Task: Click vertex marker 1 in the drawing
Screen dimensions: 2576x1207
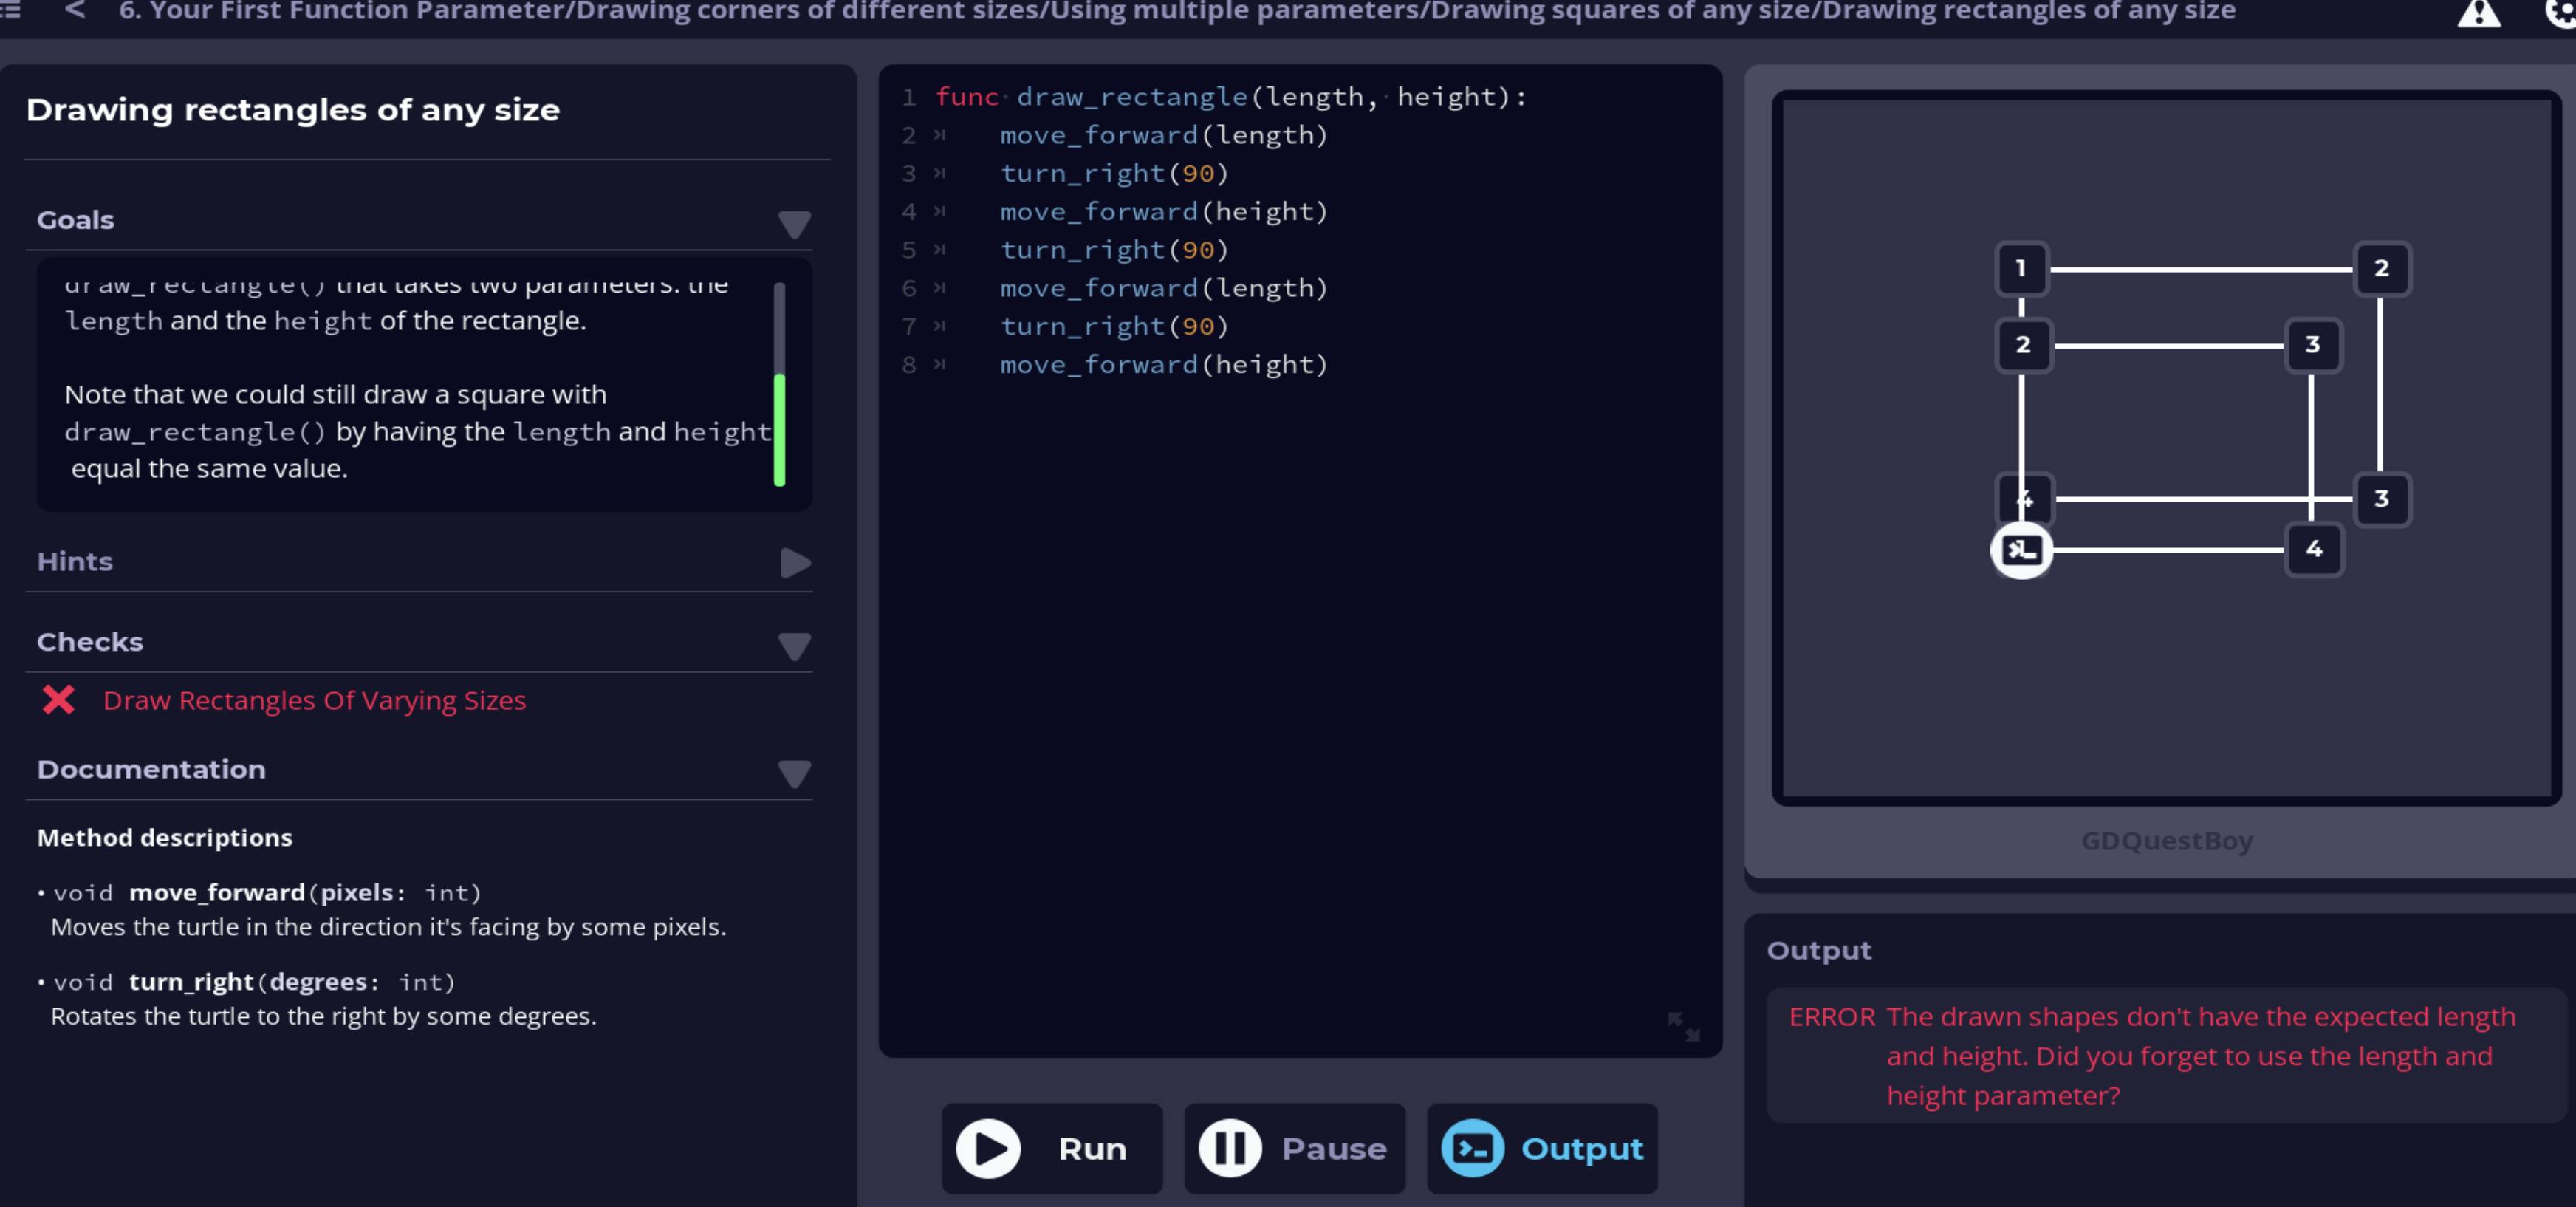Action: (x=2020, y=268)
